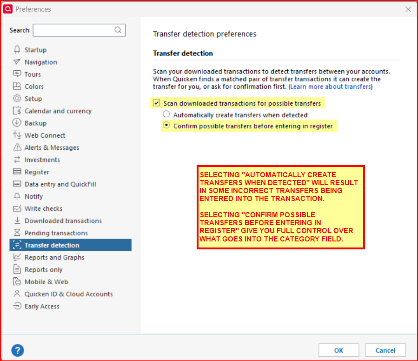This screenshot has width=418, height=361.
Task: Select the Web Connect label
Action: [x=45, y=135]
